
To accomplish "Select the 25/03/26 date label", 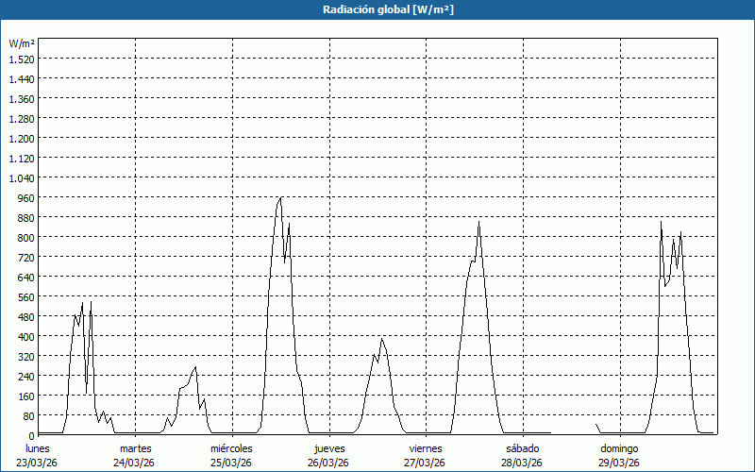I will [x=231, y=463].
